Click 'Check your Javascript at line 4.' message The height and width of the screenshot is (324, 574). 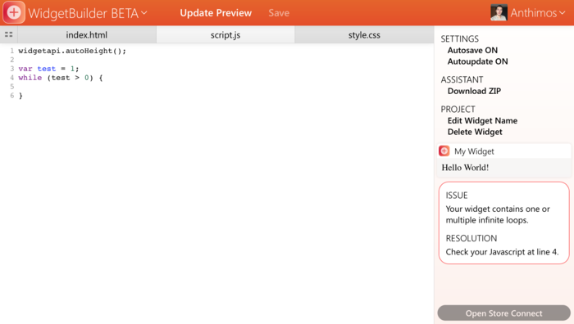[x=502, y=252]
